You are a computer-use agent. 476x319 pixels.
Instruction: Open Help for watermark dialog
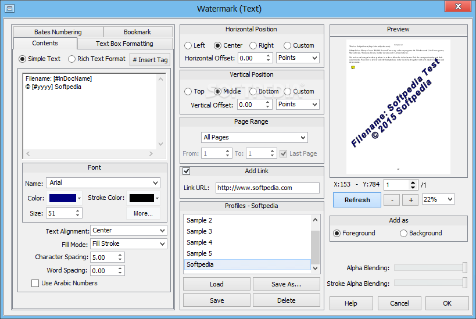351,303
